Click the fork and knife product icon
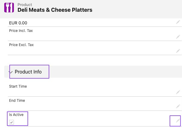This screenshot has height=128, width=182. click(x=9, y=7)
